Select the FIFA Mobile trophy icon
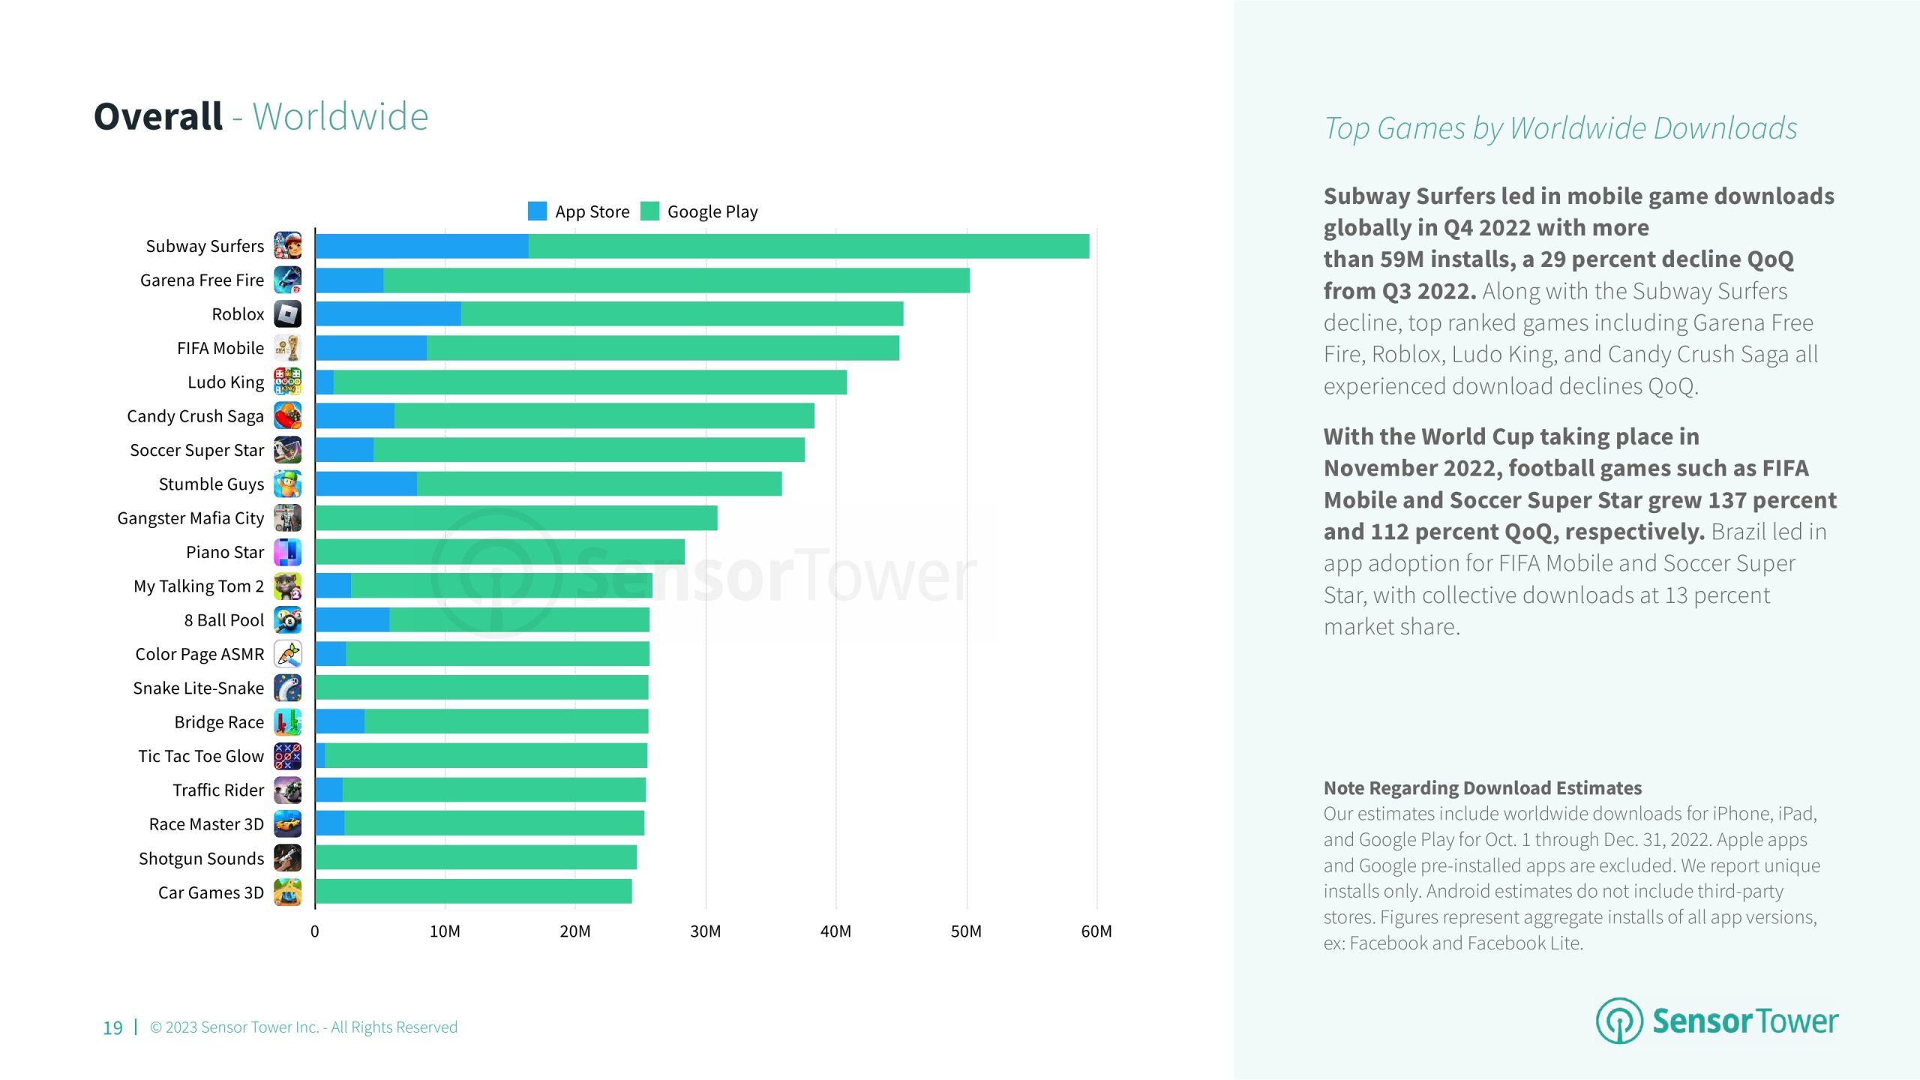This screenshot has width=1920, height=1080. (287, 348)
